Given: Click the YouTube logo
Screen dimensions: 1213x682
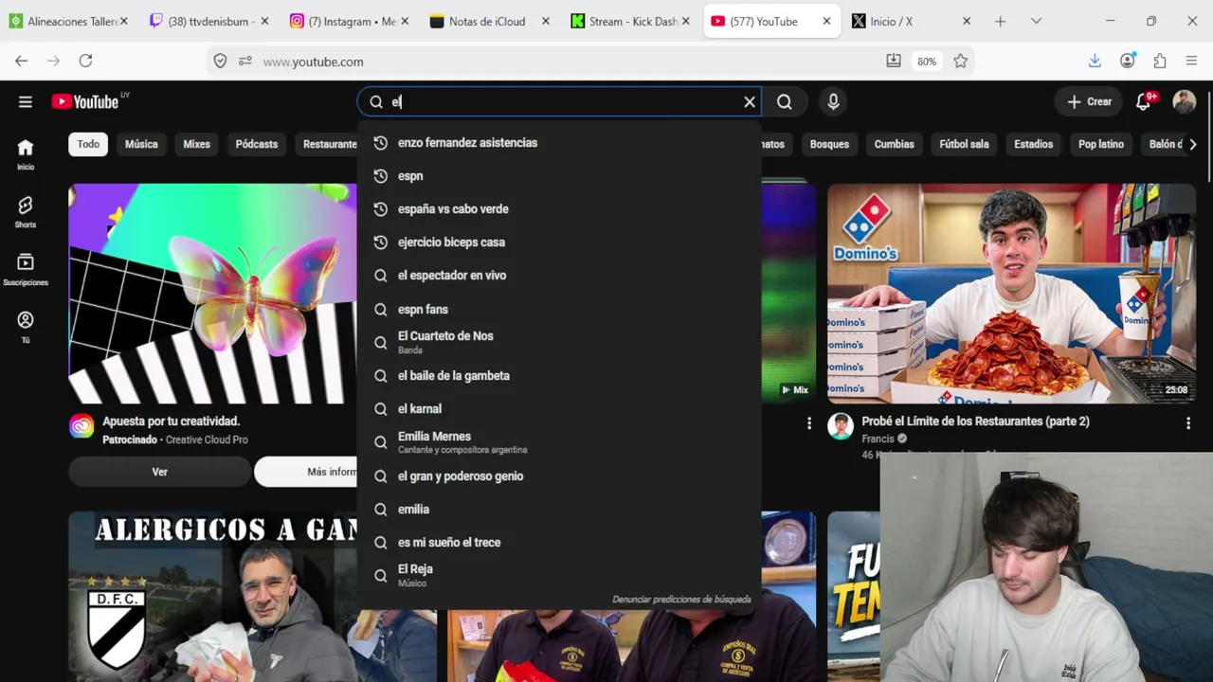Looking at the screenshot, I should coord(85,102).
